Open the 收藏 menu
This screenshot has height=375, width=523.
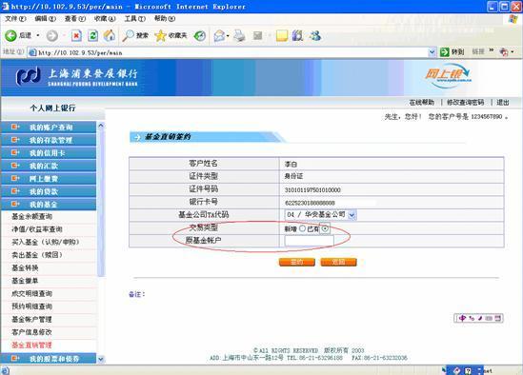point(105,19)
